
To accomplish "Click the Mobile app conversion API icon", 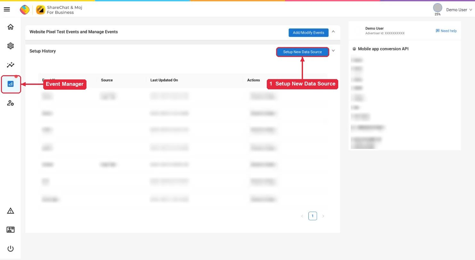I will coord(354,49).
